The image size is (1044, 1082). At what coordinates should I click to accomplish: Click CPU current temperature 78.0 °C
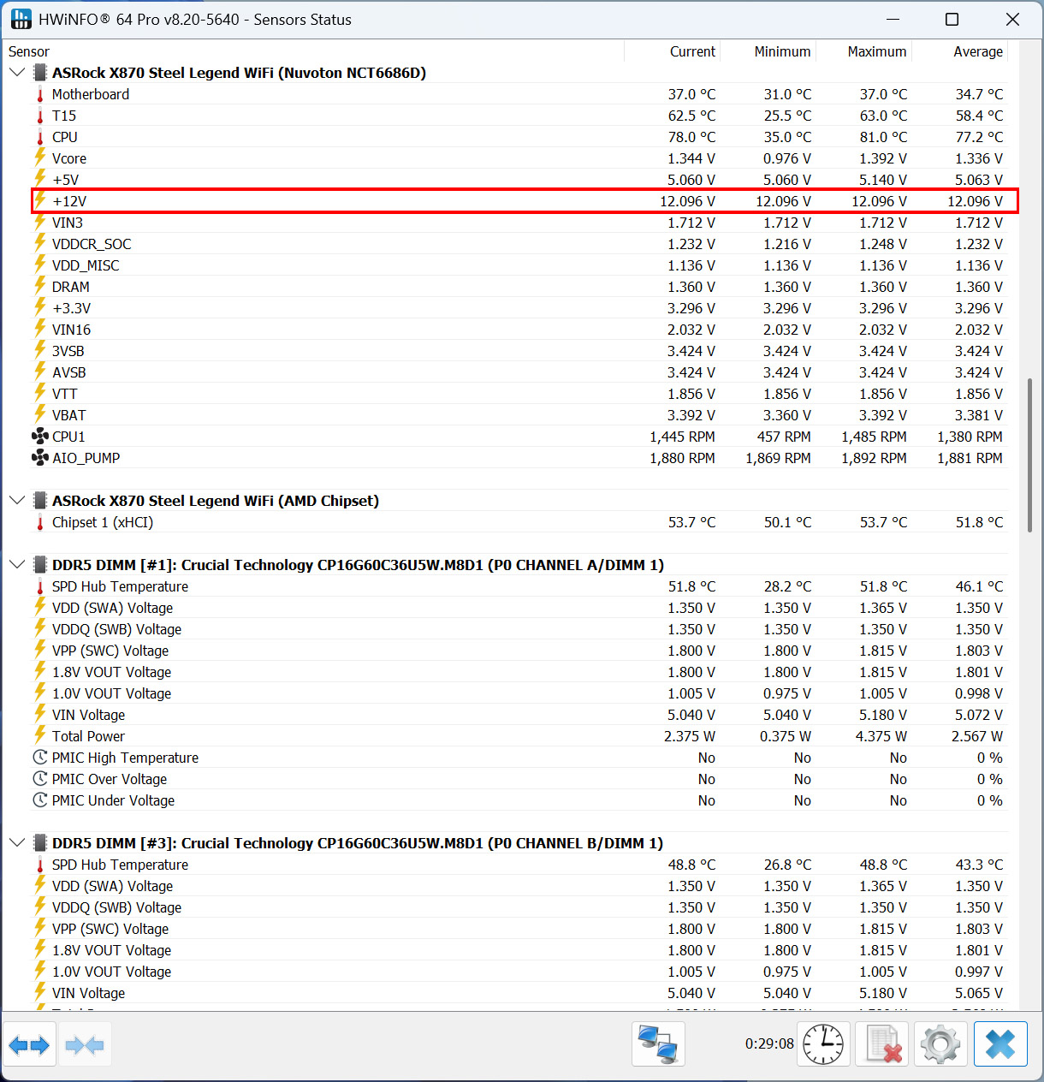tap(691, 137)
